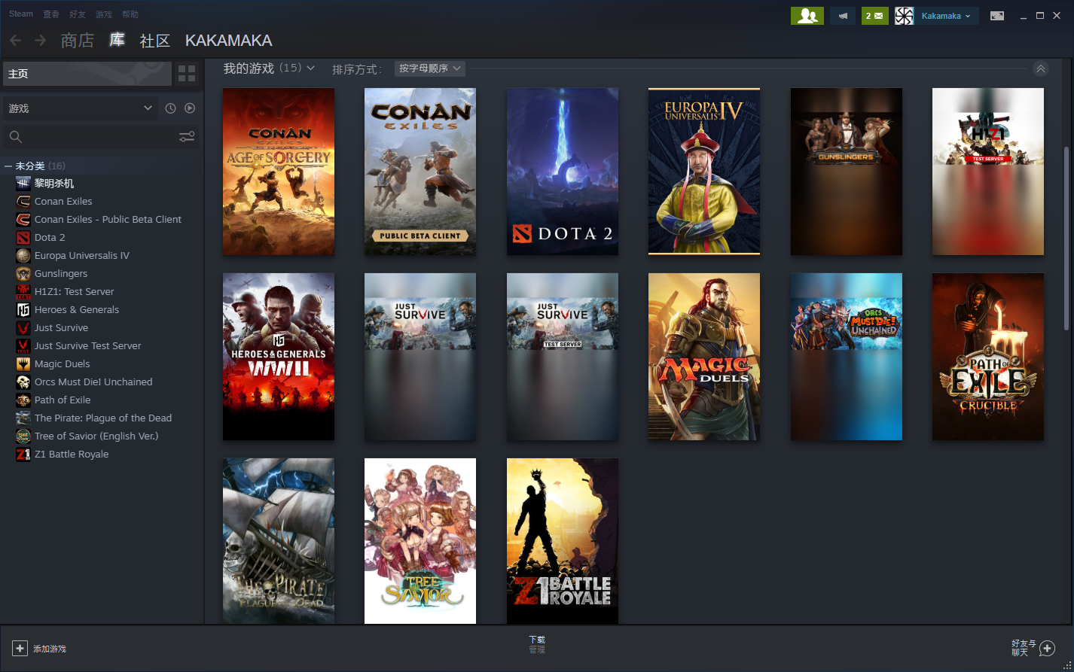Click the search magnifier icon

[x=16, y=137]
